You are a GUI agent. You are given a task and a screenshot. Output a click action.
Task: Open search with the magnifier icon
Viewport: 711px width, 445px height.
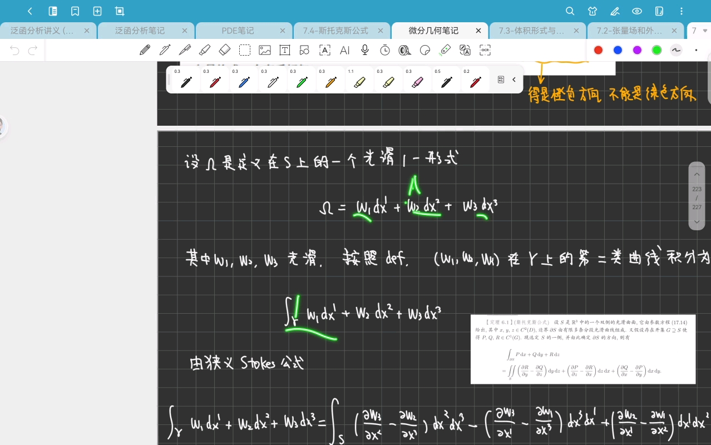click(x=570, y=11)
